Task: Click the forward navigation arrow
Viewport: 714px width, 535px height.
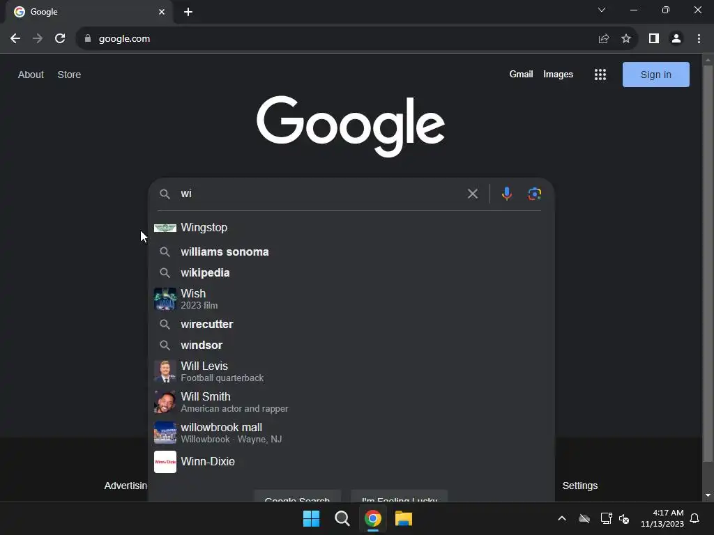Action: pos(38,39)
